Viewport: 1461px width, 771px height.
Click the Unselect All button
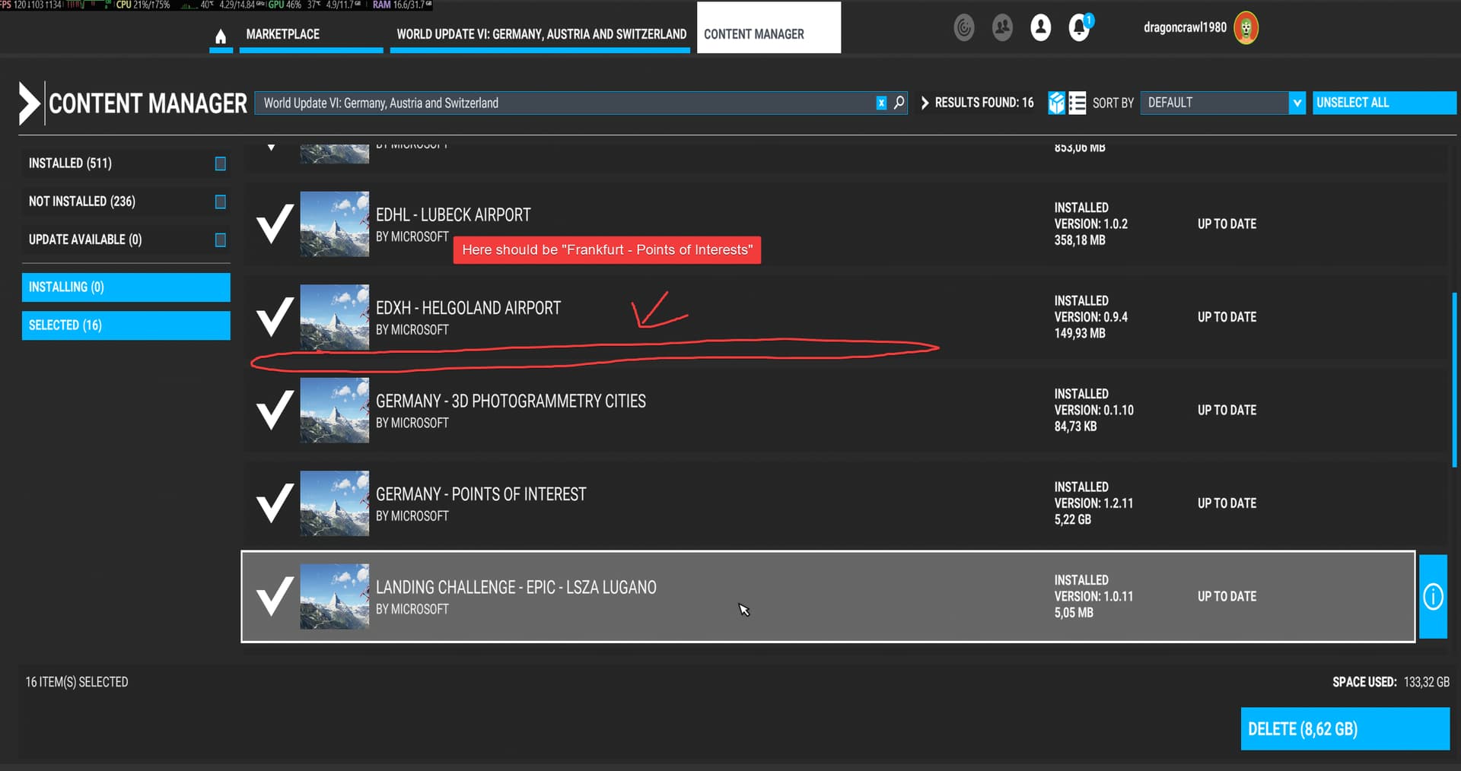(1383, 103)
